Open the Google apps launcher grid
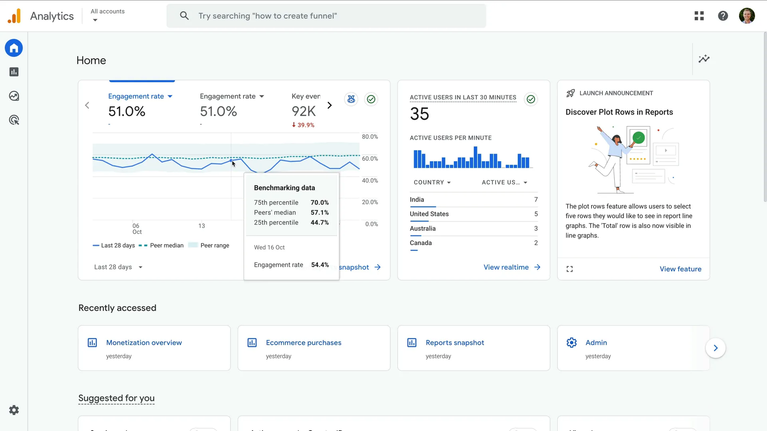The height and width of the screenshot is (431, 767). pyautogui.click(x=699, y=16)
